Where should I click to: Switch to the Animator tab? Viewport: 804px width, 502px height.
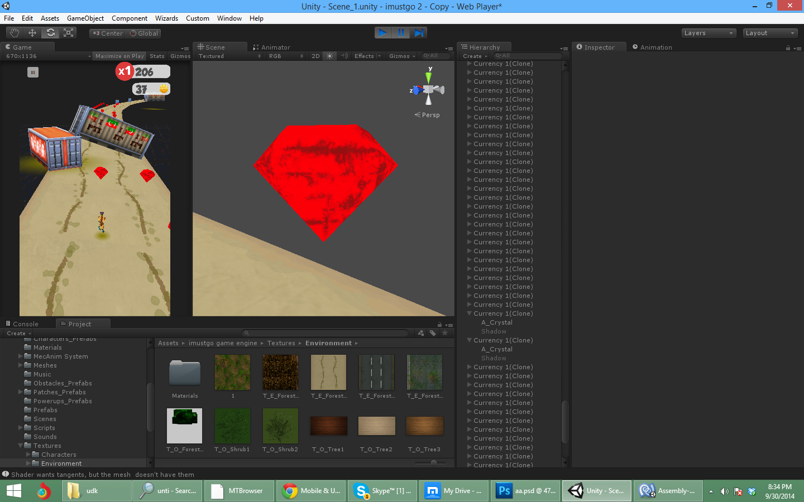click(272, 47)
